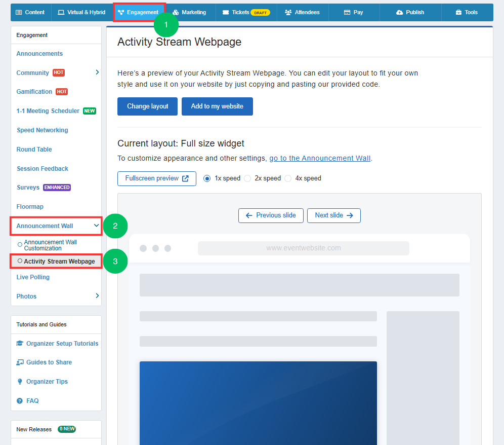This screenshot has height=445, width=504.
Task: Collapse the Announcement Wall chevron
Action: 96,226
